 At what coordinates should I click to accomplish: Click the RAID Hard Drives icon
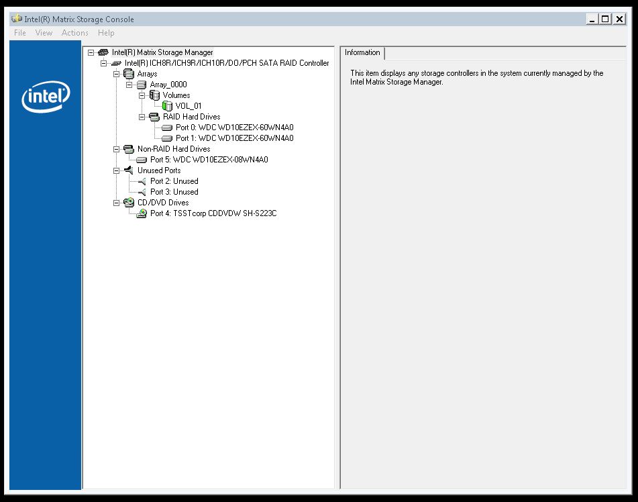click(x=154, y=117)
